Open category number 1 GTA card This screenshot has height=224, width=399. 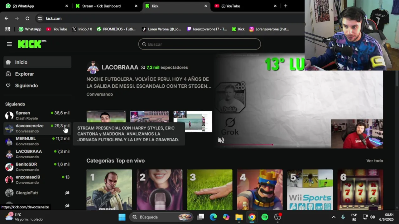109,190
